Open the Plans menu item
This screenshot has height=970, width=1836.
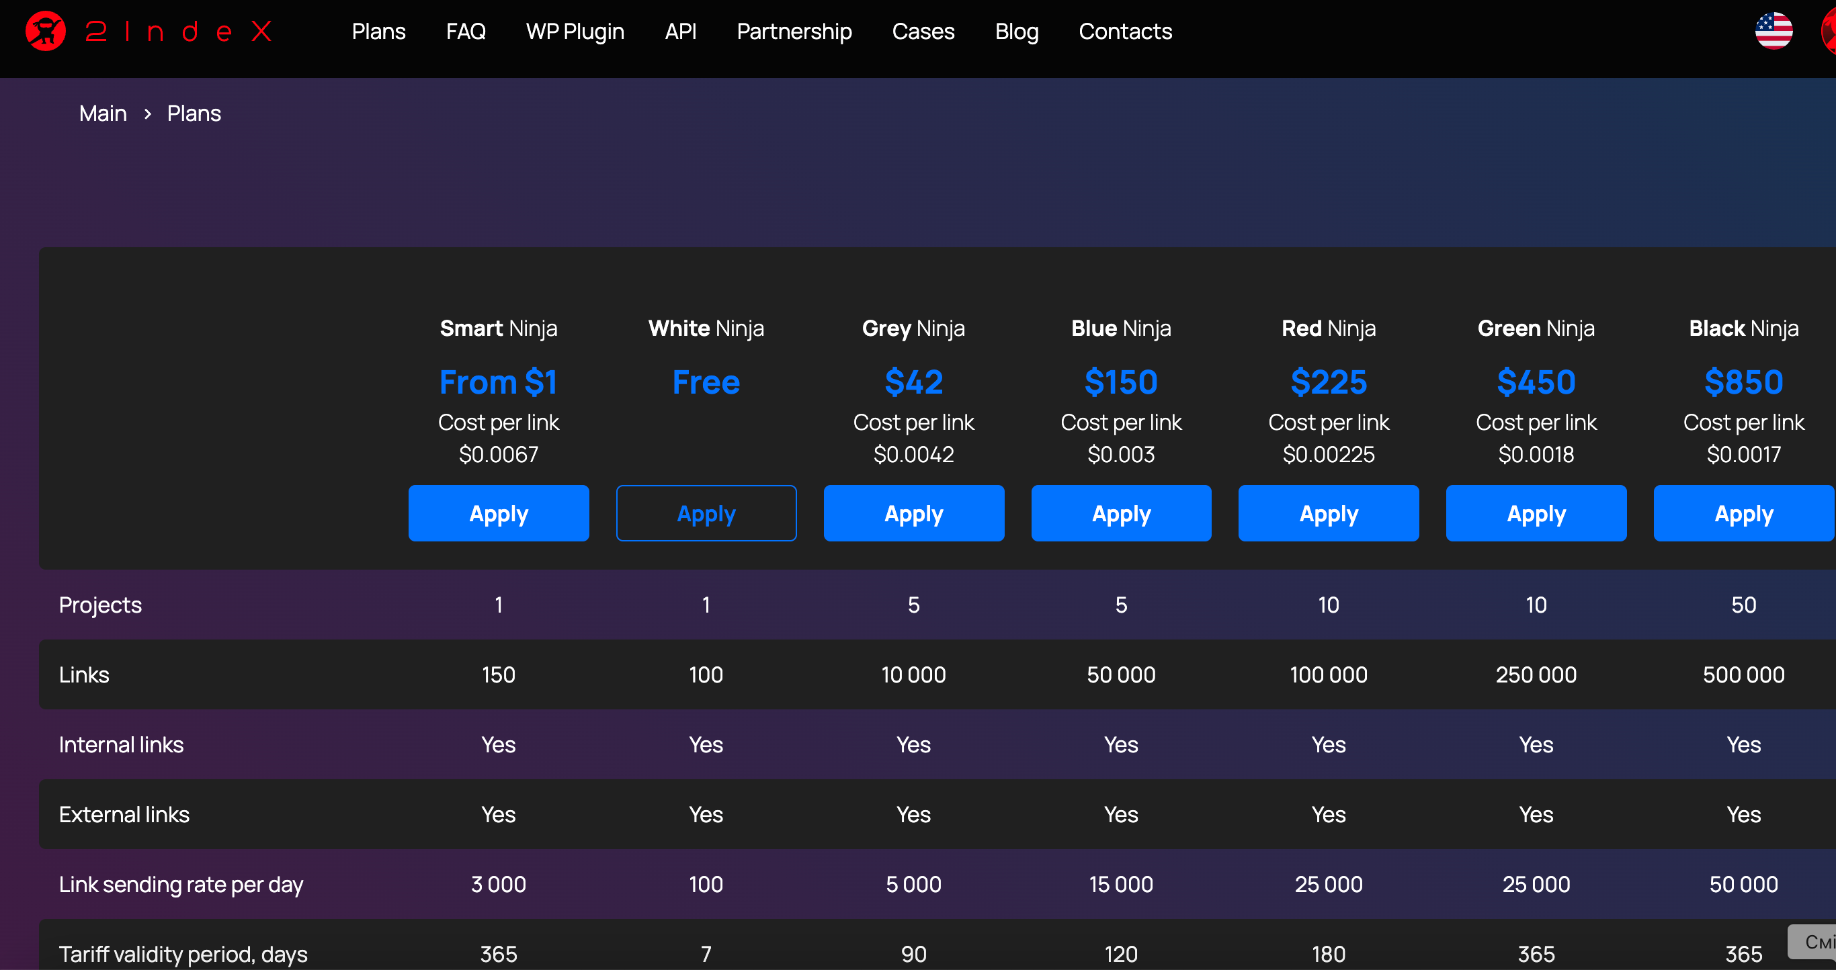(378, 32)
